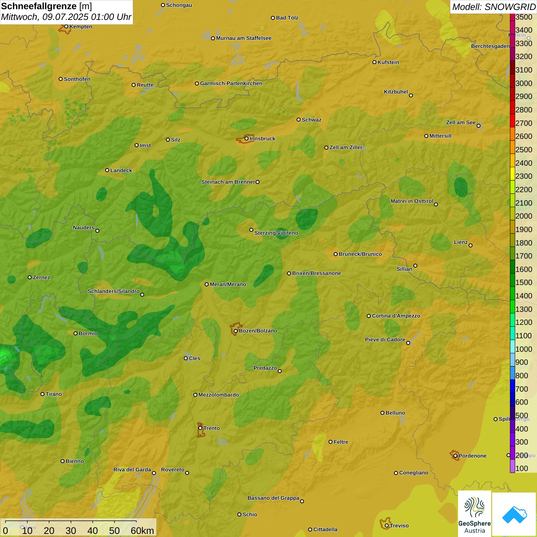Click the 'Bruneck/Brunico' place label
This screenshot has height=537, width=537.
[x=360, y=254]
